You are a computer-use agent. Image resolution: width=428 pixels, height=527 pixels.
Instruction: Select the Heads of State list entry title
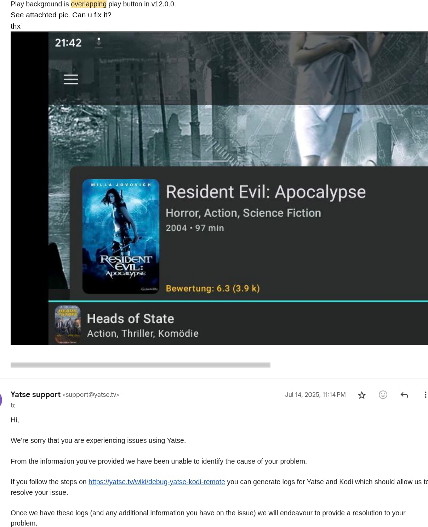pyautogui.click(x=130, y=319)
